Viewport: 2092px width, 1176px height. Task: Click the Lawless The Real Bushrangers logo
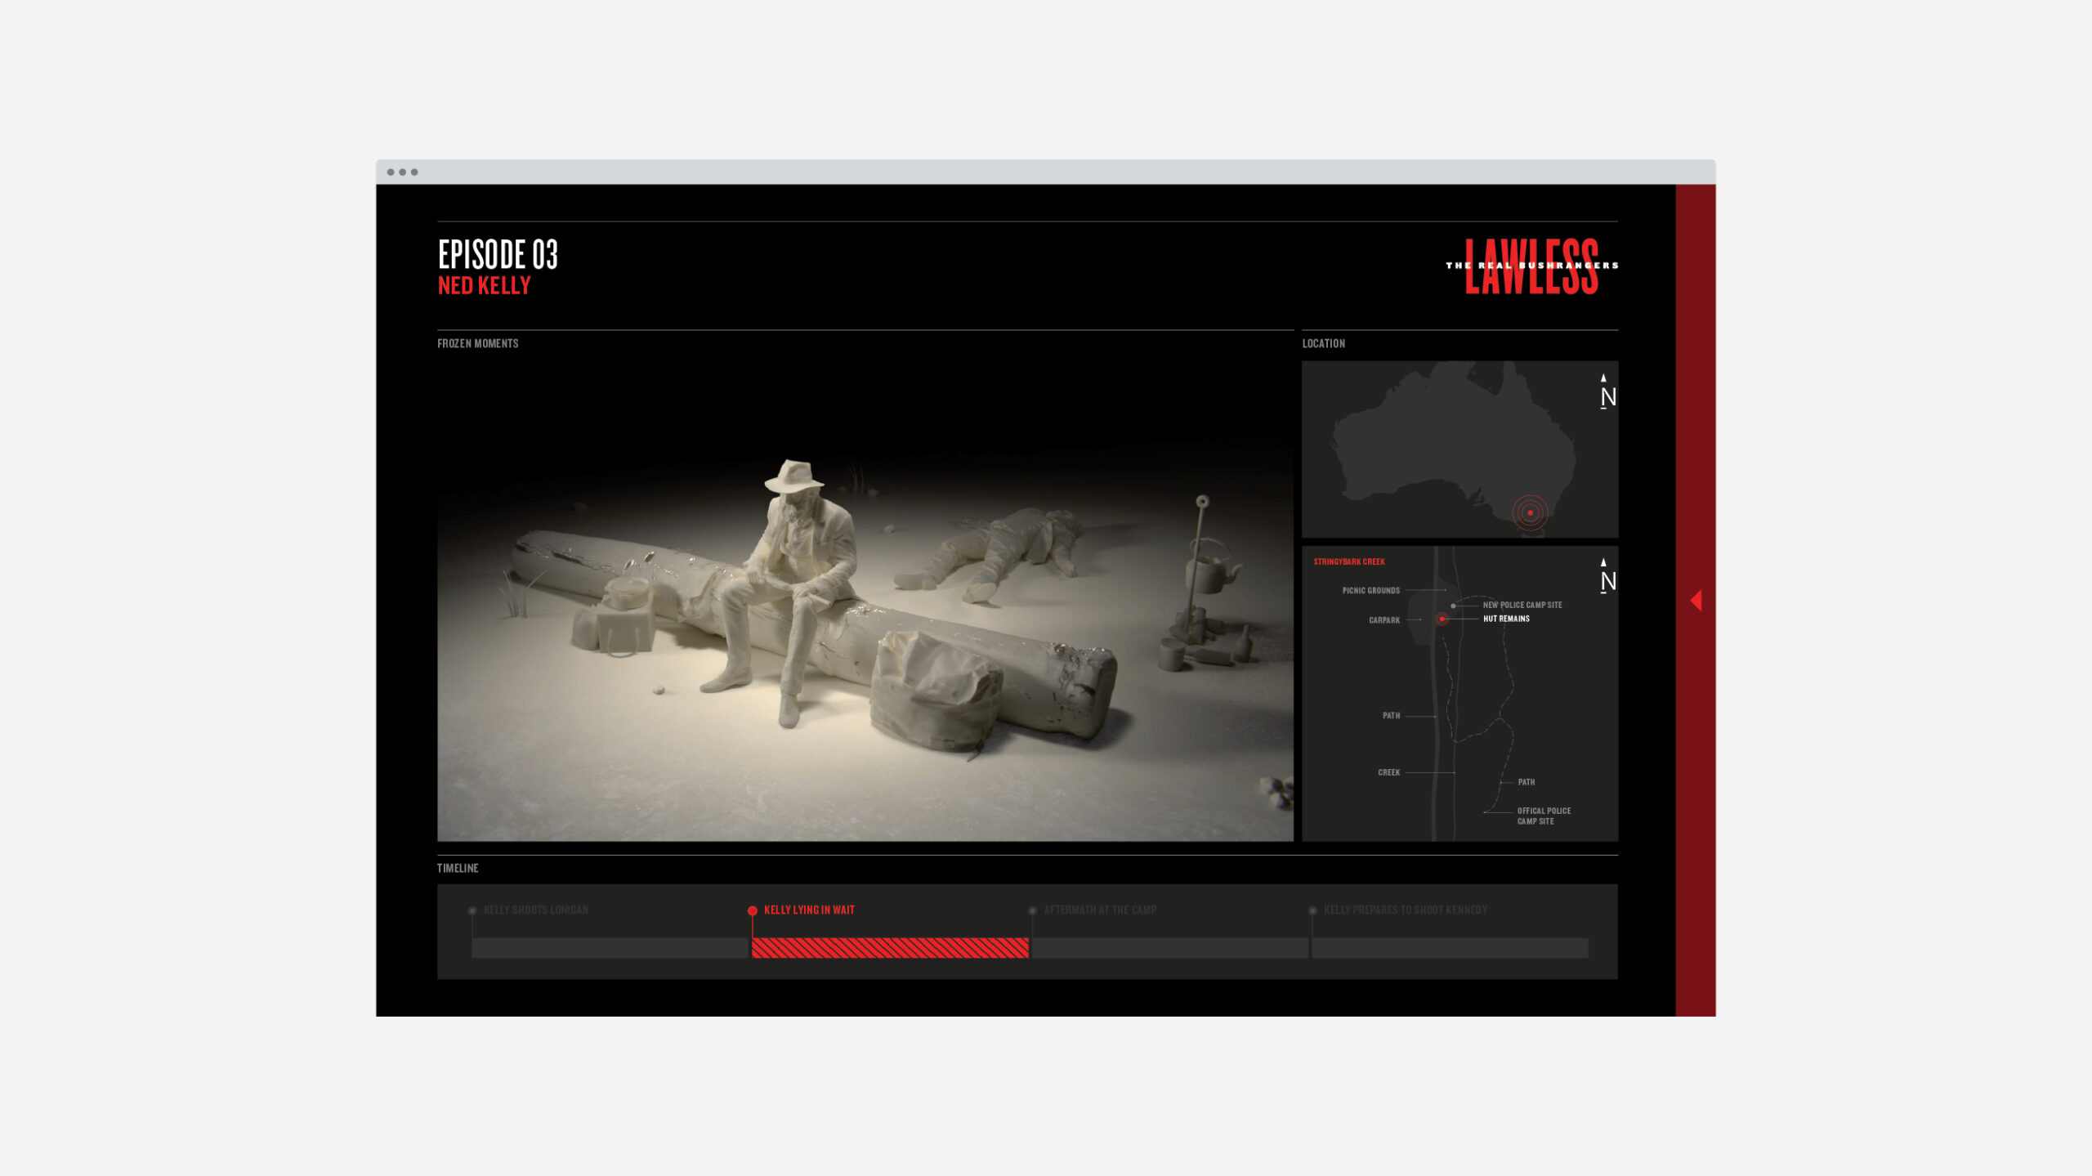coord(1531,266)
